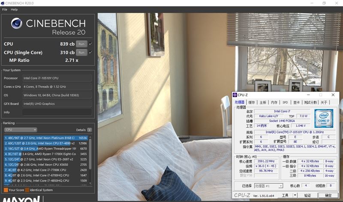Click the bus speed value 99.76 MHz
The image size is (343, 202).
(x=266, y=171)
